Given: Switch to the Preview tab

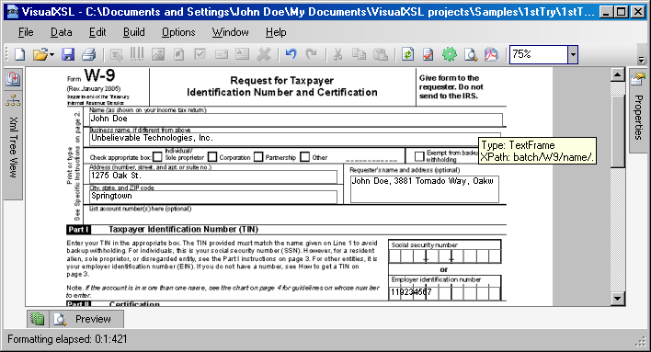Looking at the screenshot, I should pyautogui.click(x=86, y=319).
